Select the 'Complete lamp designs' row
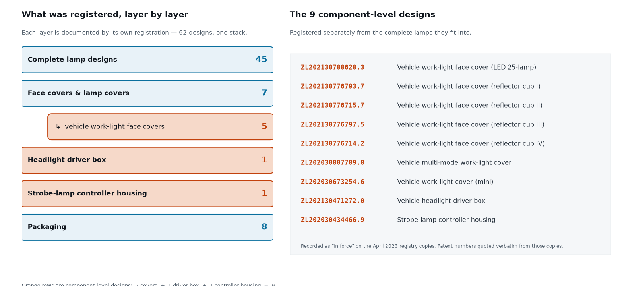The height and width of the screenshot is (286, 620). [x=147, y=60]
